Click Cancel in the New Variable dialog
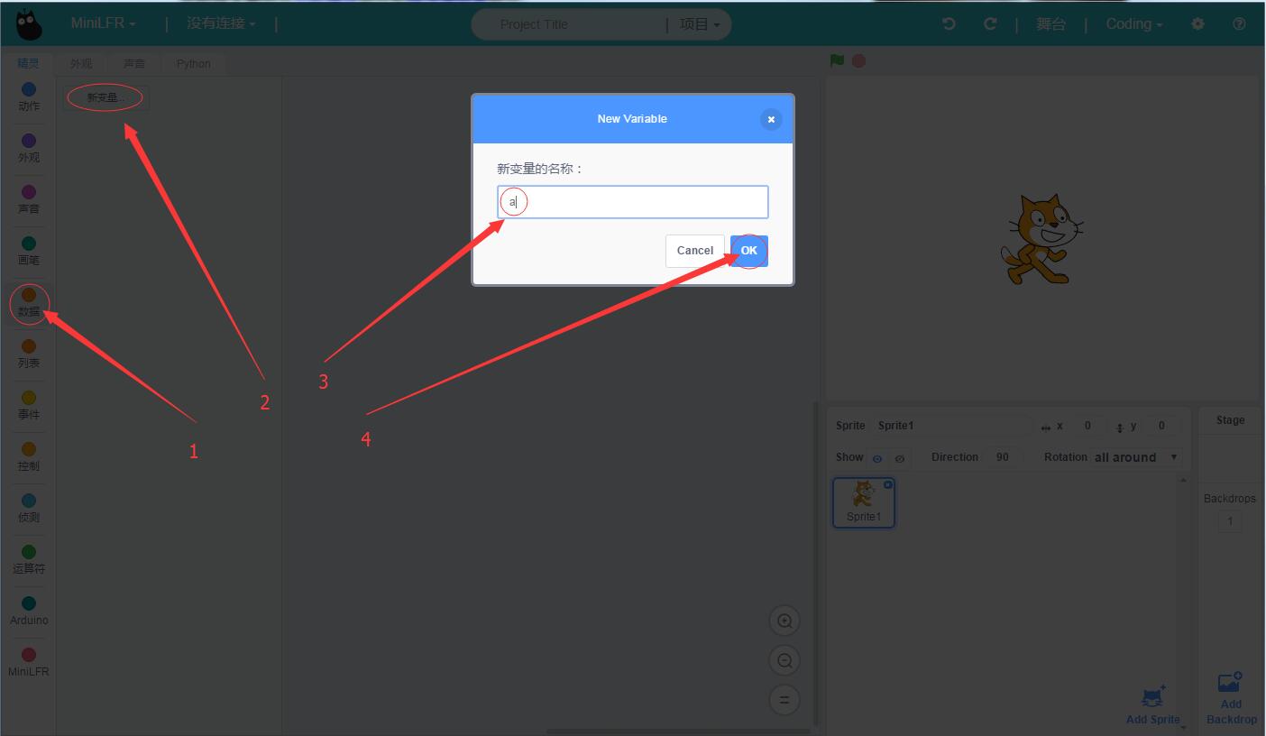The width and height of the screenshot is (1266, 736). tap(695, 251)
